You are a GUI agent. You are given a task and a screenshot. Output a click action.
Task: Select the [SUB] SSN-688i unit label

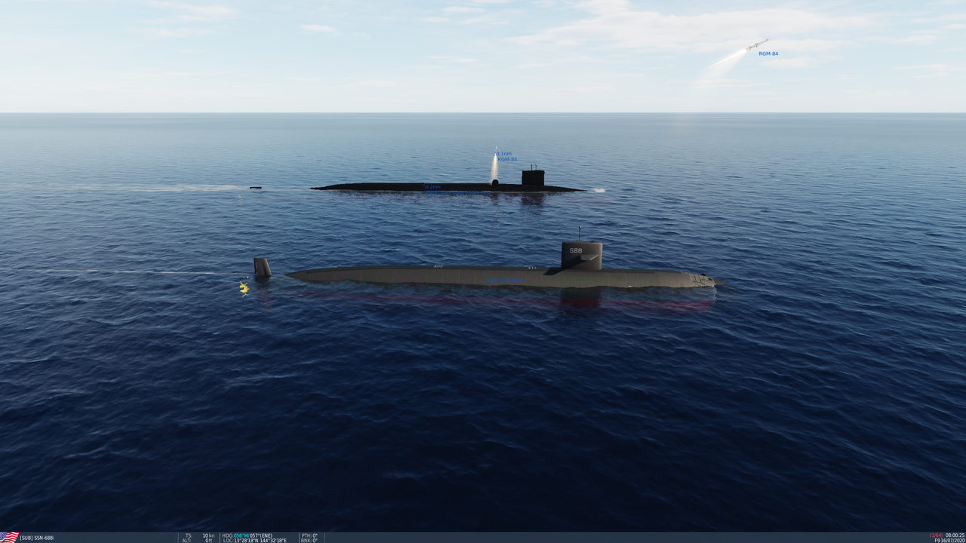38,535
